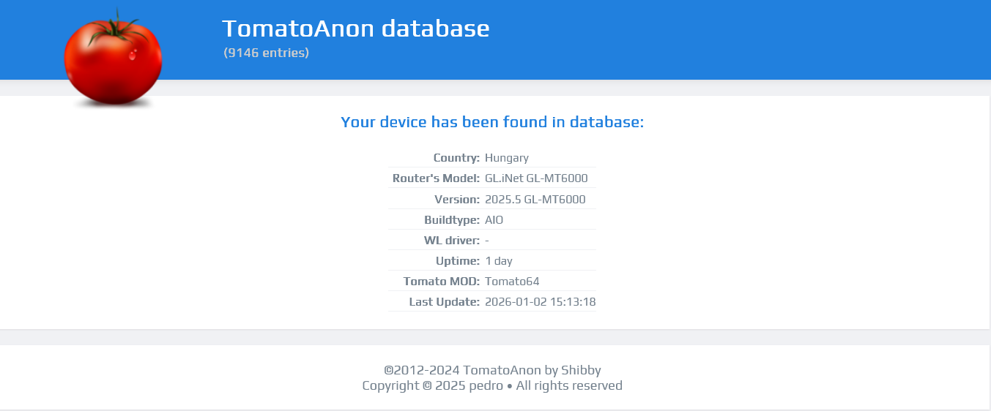Screen dimensions: 991x411
Task: Click the red tomato logo
Action: coord(113,60)
